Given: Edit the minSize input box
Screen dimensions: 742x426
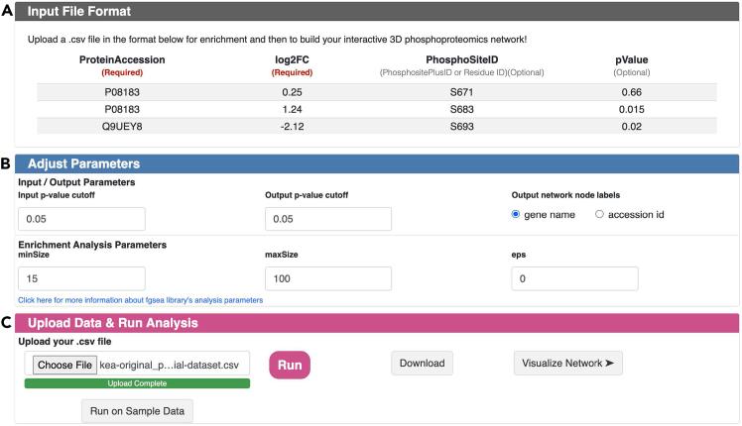Looking at the screenshot, I should point(81,278).
